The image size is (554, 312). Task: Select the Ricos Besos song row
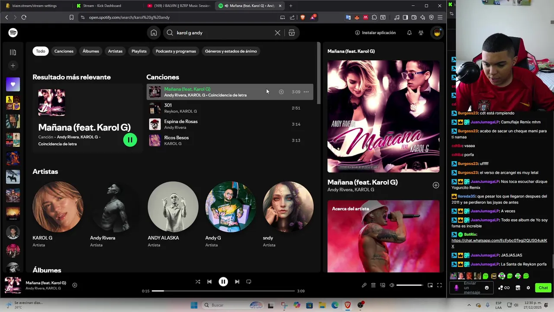(230, 140)
